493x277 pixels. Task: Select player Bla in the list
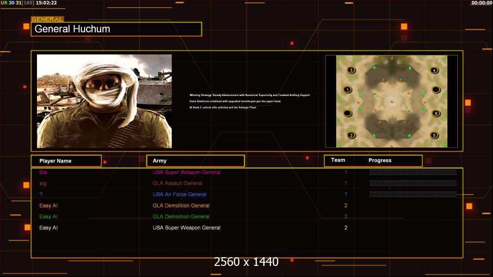point(43,172)
